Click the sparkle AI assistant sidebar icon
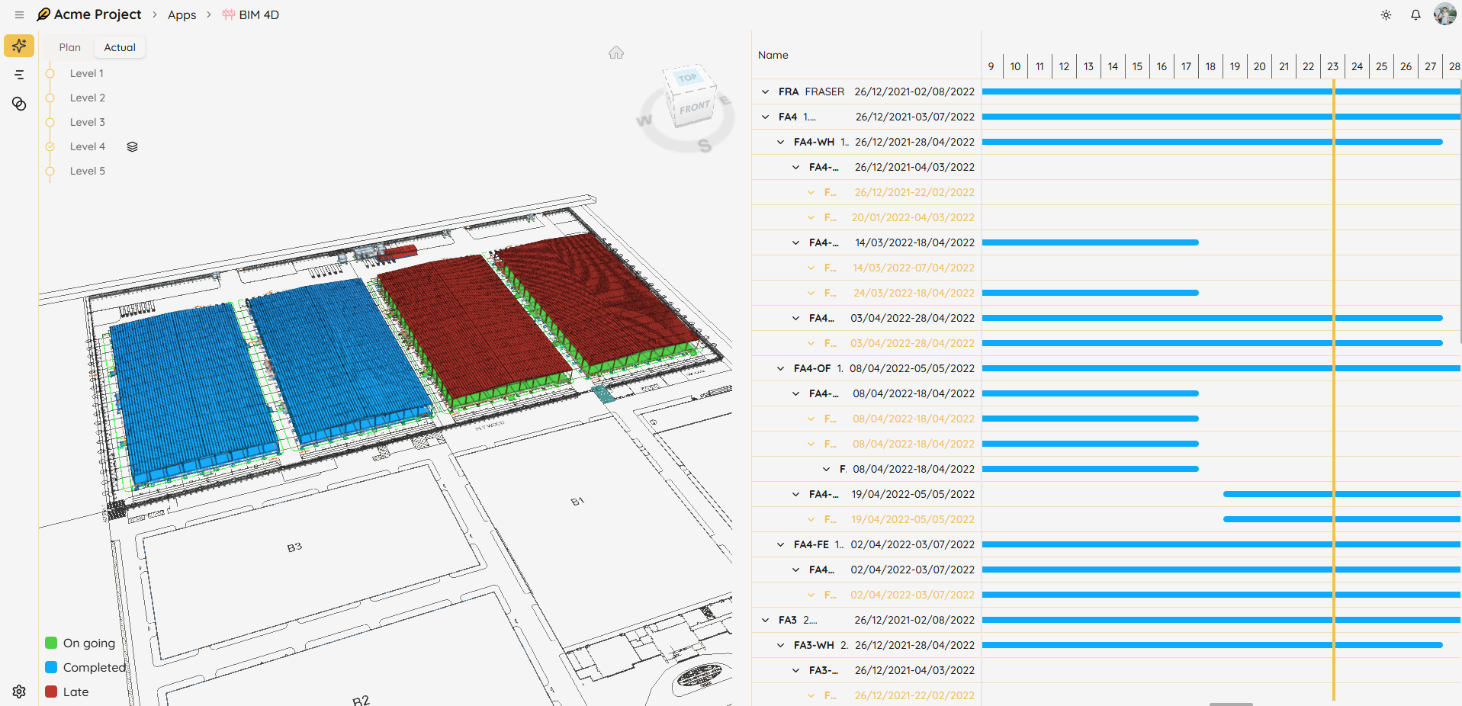This screenshot has width=1462, height=706. (x=19, y=46)
